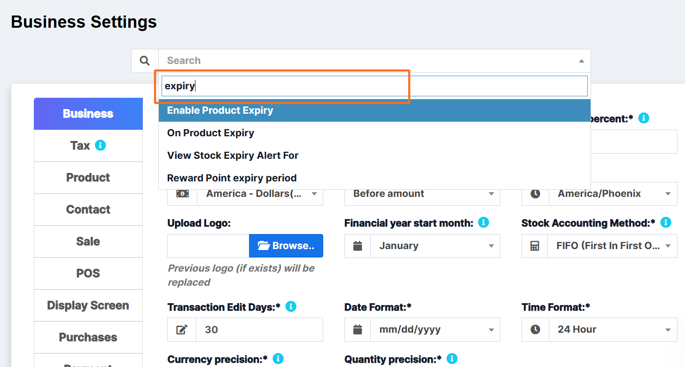Choose View Stock Expiry Alert For result
This screenshot has height=367, width=685.
point(233,156)
